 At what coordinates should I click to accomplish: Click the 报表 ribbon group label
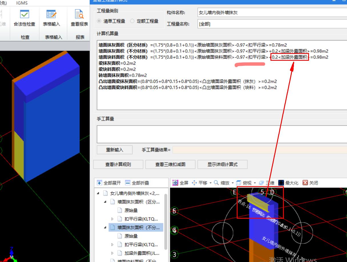click(x=80, y=37)
